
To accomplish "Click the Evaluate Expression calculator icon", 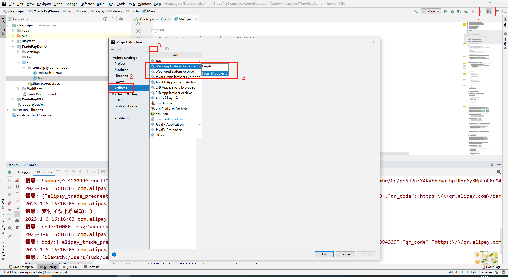I will pos(103,172).
